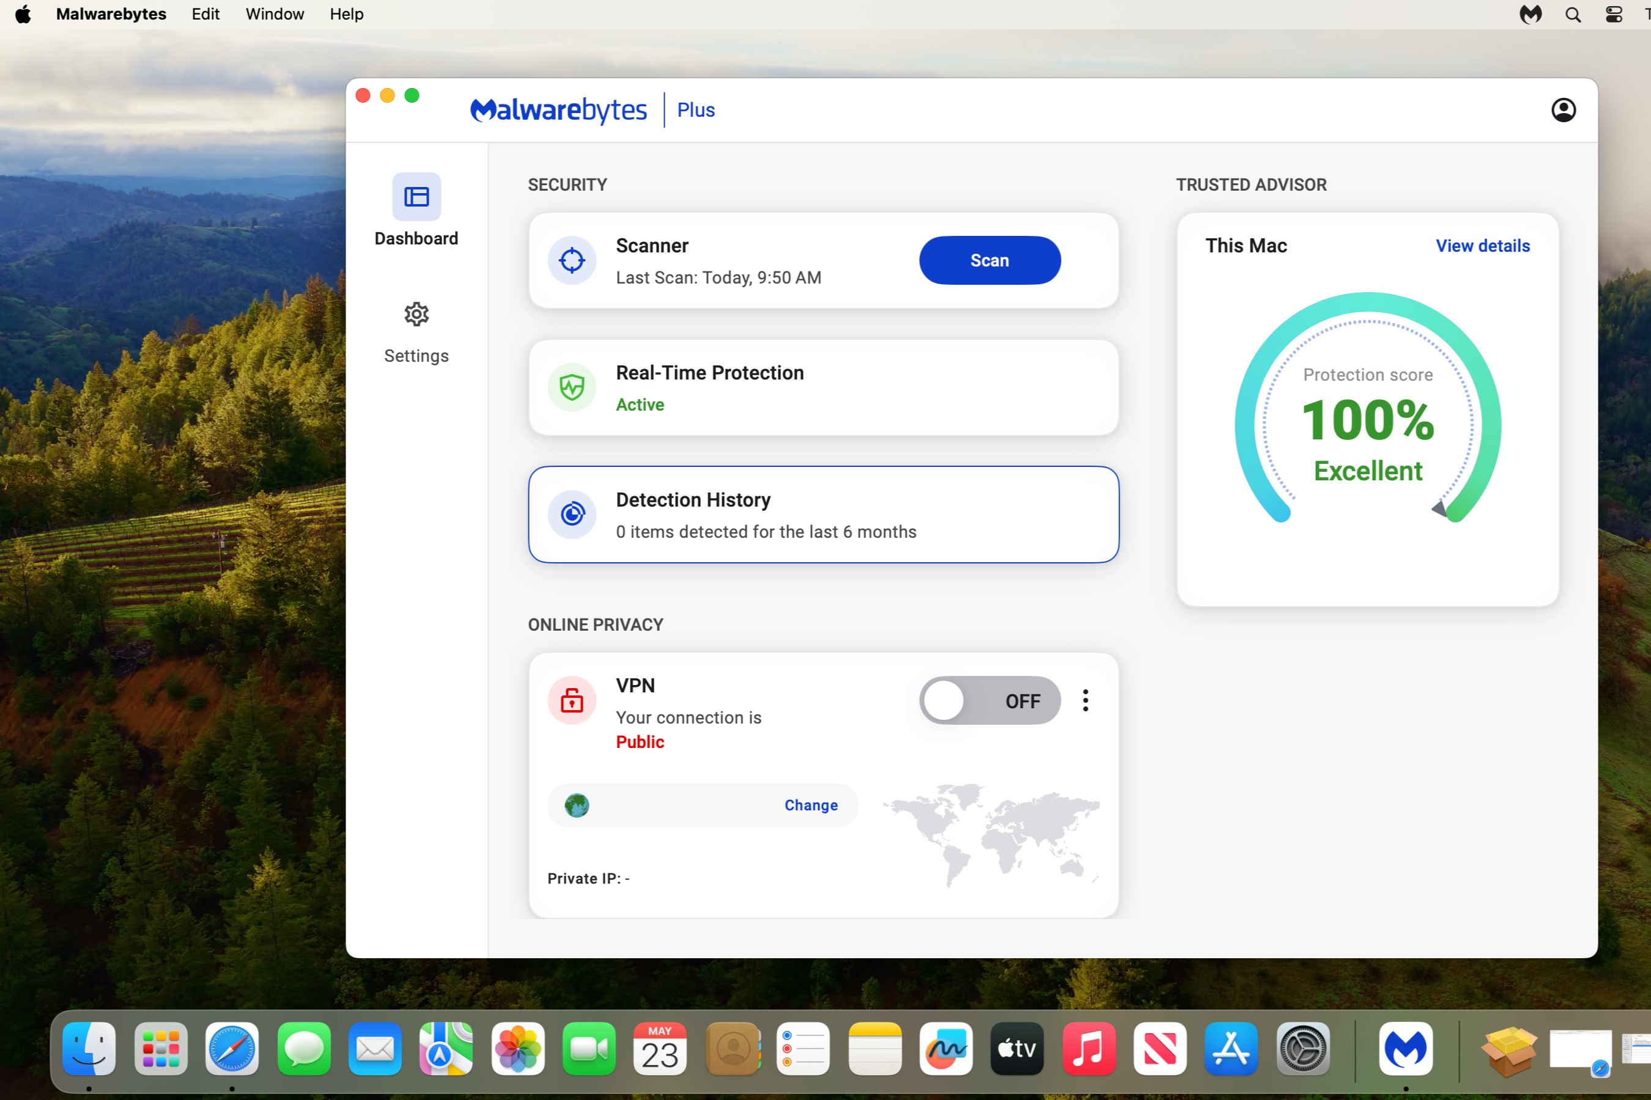Open Maps from the Dock
The width and height of the screenshot is (1651, 1100).
pyautogui.click(x=446, y=1049)
